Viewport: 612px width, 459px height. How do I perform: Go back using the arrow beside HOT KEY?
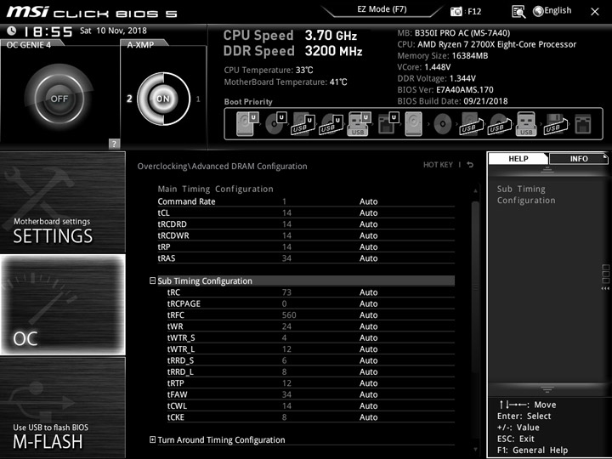[470, 165]
